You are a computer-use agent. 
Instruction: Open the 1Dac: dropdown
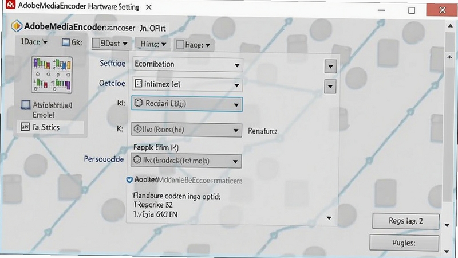point(34,42)
